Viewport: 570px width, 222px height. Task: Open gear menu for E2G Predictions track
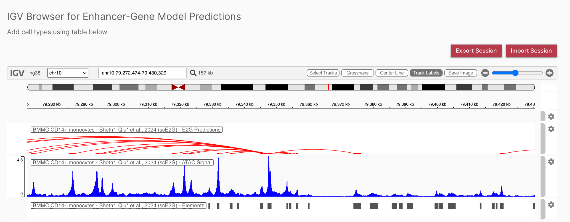tap(551, 129)
